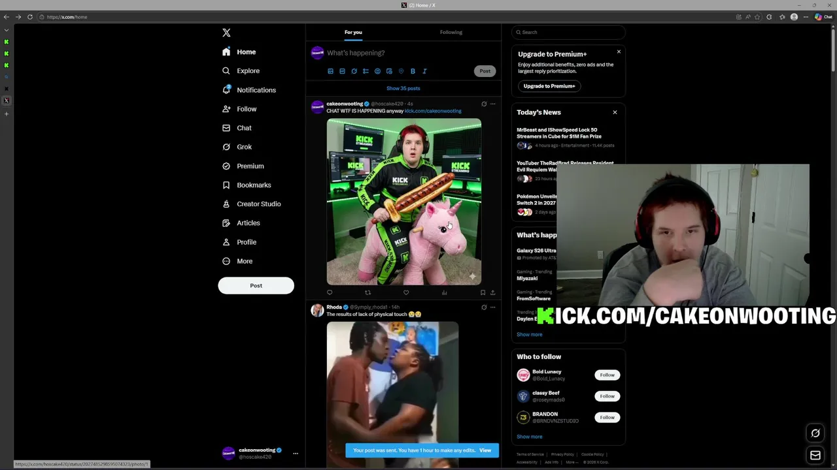
Task: Follow BRANDON
Action: click(x=607, y=417)
